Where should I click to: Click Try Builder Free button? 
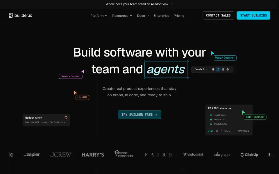139,115
